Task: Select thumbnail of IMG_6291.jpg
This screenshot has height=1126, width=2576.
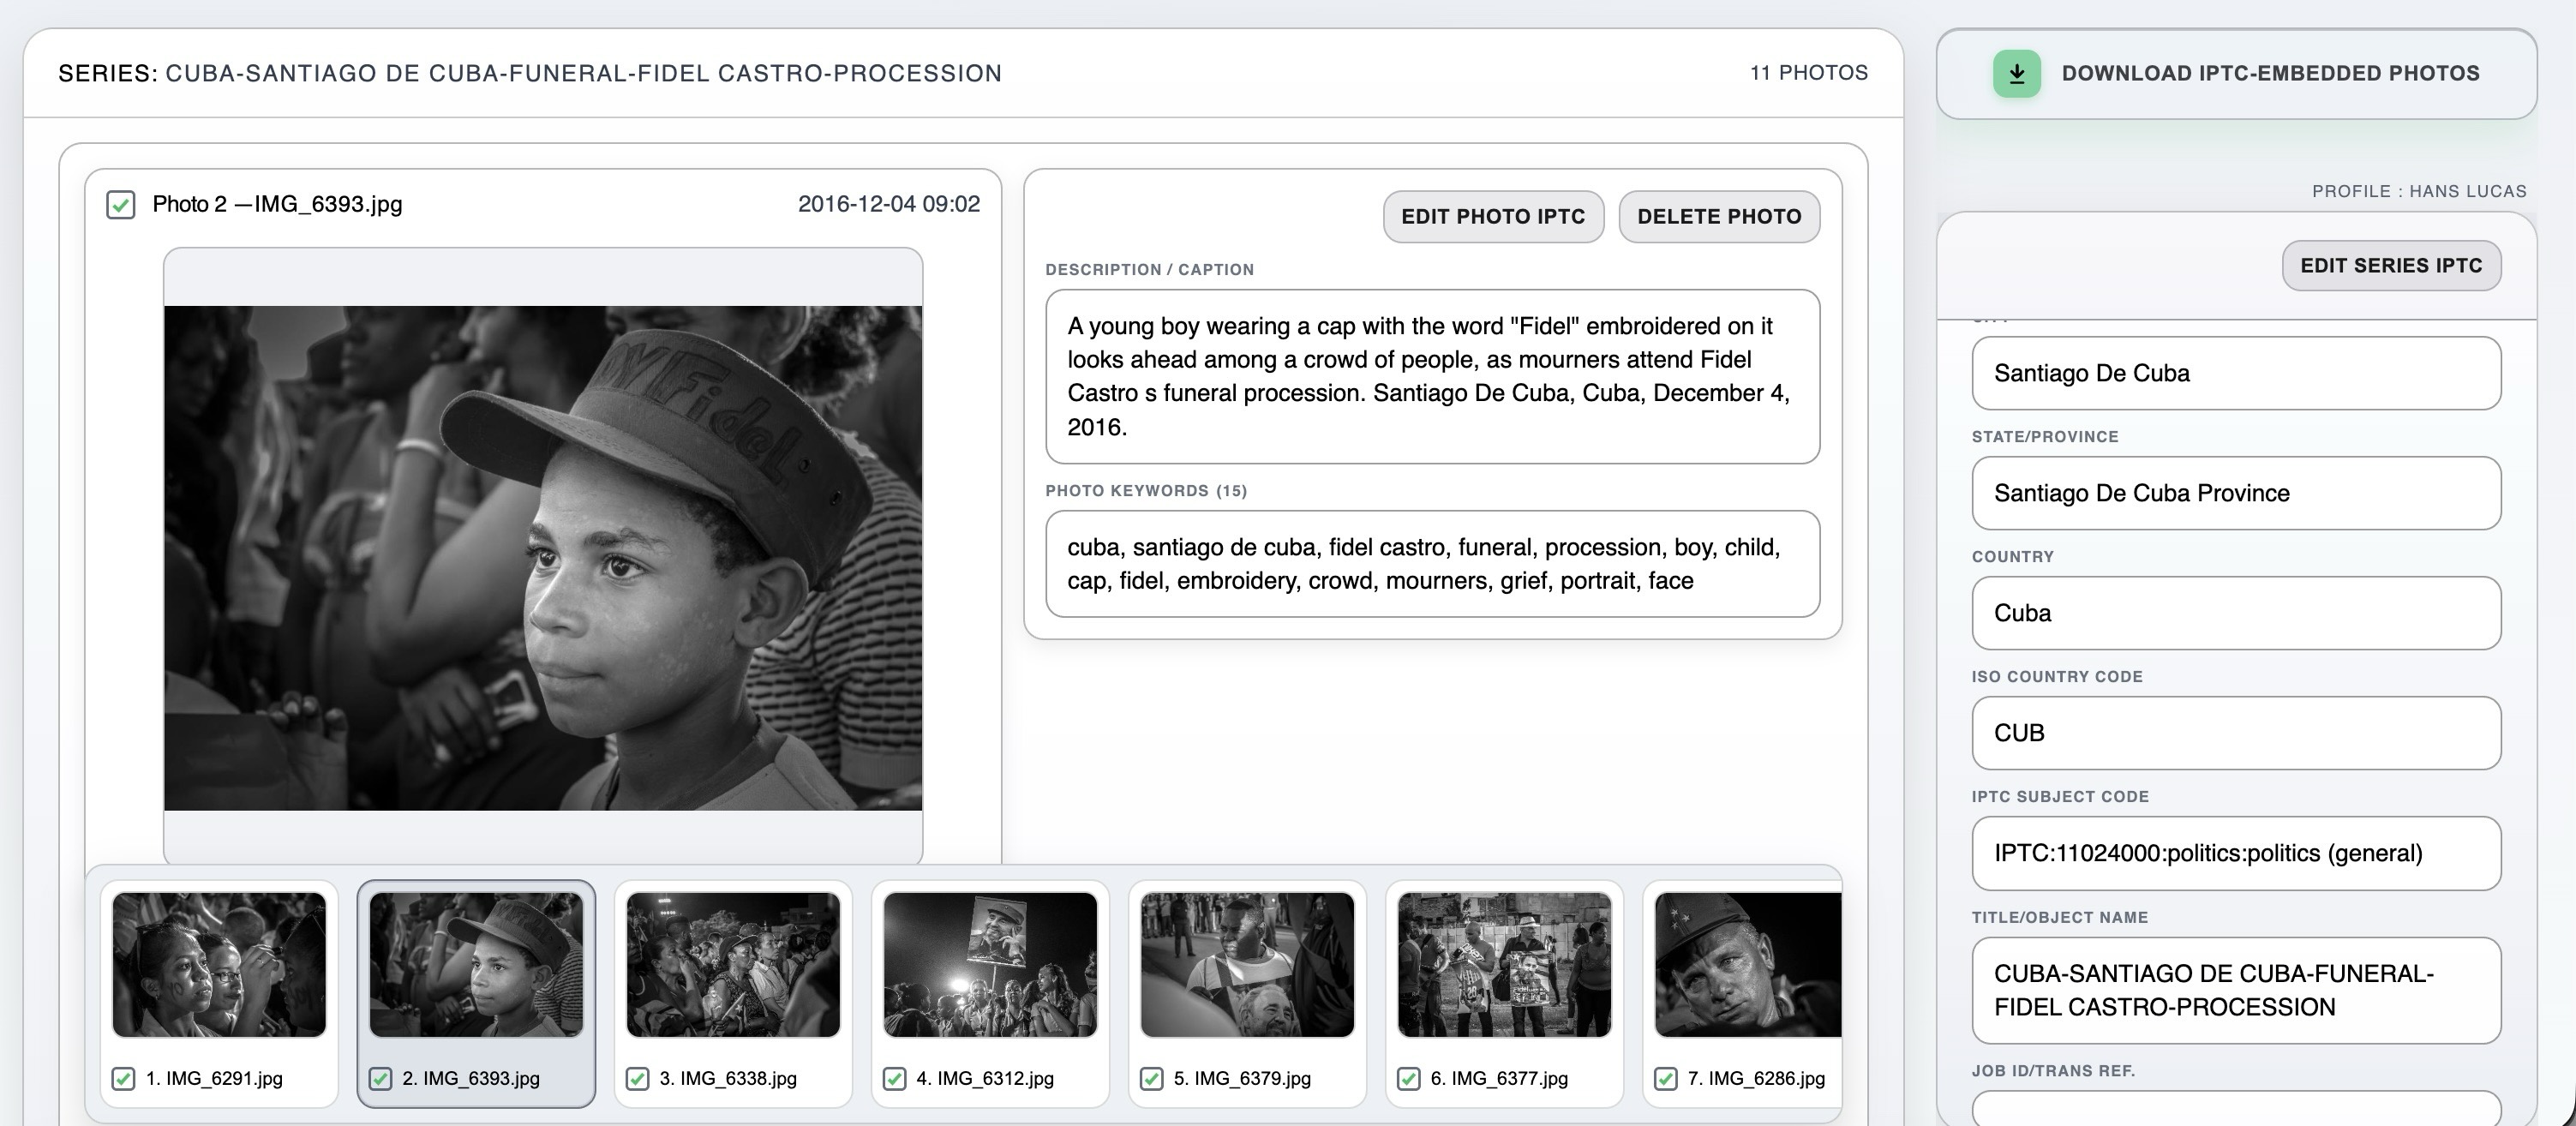Action: click(x=219, y=965)
